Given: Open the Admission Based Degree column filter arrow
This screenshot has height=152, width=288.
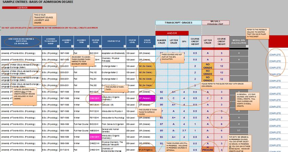Looking at the screenshot, I should point(40,46).
